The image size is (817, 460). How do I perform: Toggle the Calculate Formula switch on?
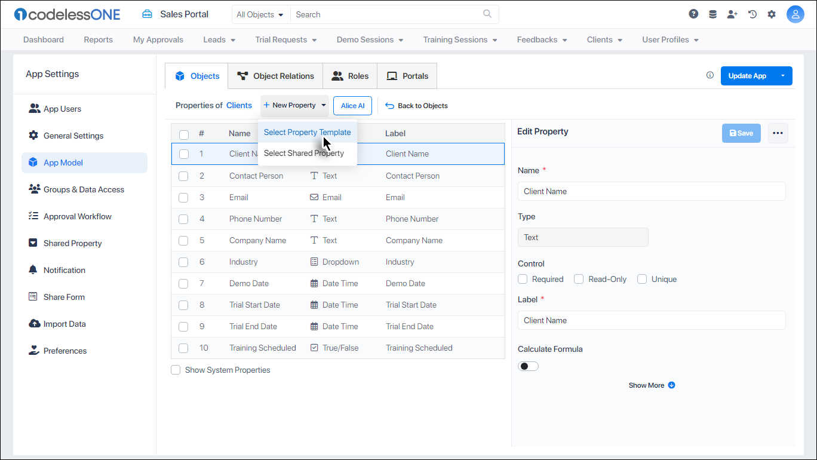pyautogui.click(x=528, y=366)
